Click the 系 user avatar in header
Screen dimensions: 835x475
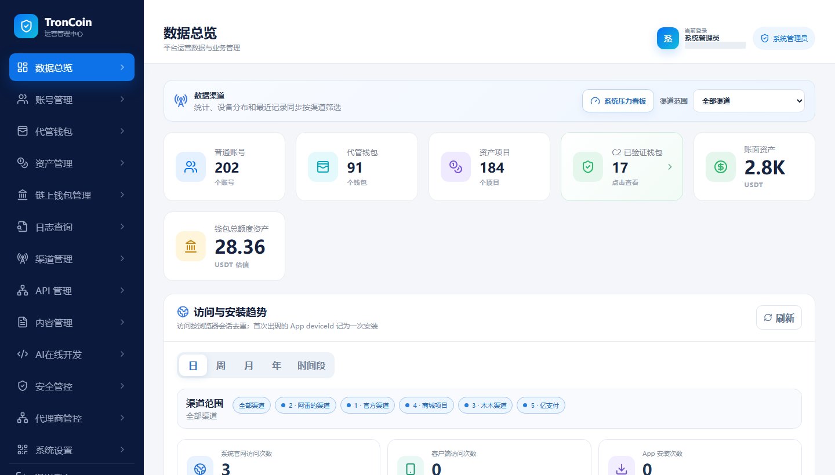pos(668,38)
